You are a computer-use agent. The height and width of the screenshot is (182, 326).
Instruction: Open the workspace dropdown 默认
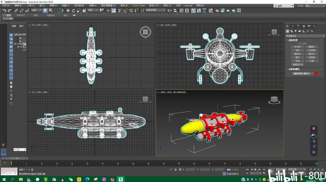(x=315, y=6)
